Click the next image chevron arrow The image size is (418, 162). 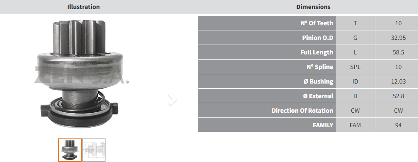pos(172,99)
